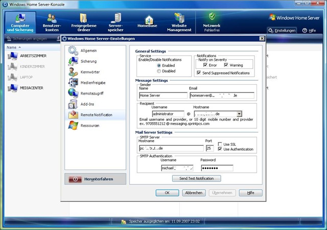
Task: Click the LAPTOP computer icon
Action: pos(12,77)
